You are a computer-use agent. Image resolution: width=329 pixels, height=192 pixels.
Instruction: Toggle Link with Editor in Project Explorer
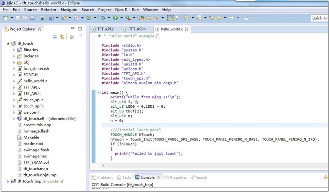pyautogui.click(x=62, y=37)
